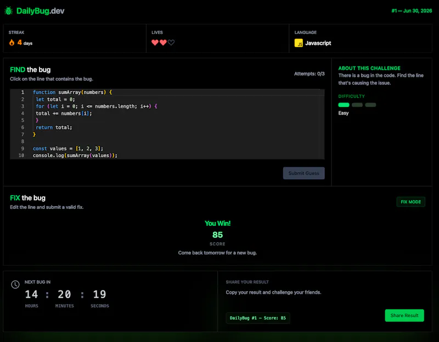Click the yellow JS language icon
Viewport: 439px width, 342px height.
(x=299, y=43)
